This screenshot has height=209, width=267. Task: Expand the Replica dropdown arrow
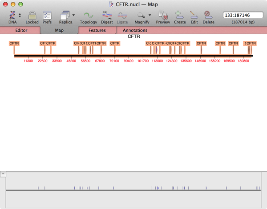pos(73,15)
